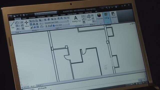The height and width of the screenshot is (90, 160).
Task: Click the Rotate tool in Modify panel
Action: point(33,21)
